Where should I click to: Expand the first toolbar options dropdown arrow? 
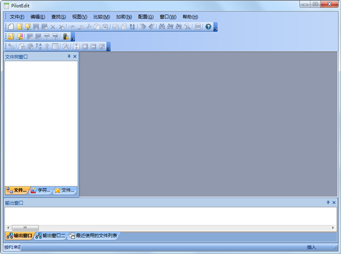[216, 28]
